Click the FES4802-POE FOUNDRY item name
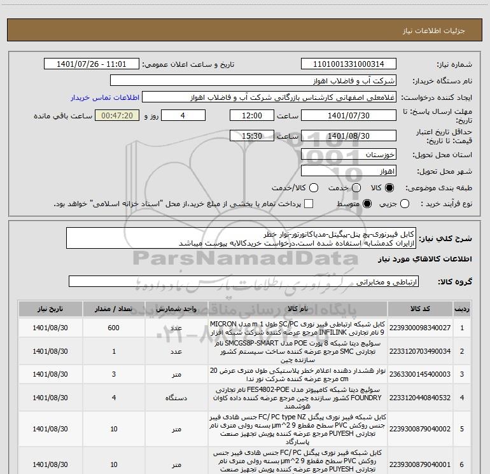 [x=298, y=398]
